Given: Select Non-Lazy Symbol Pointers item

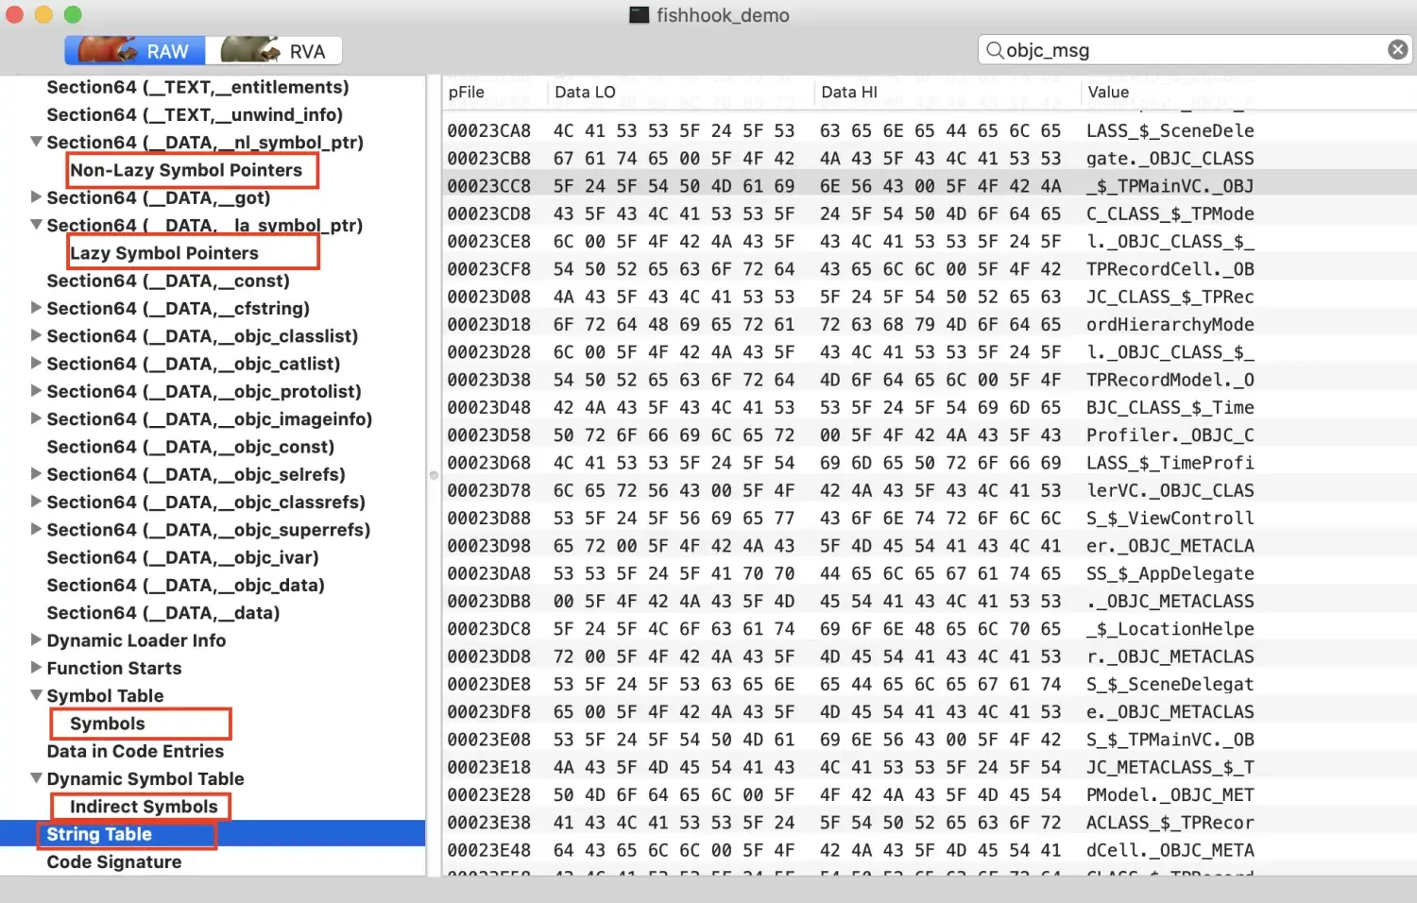Looking at the screenshot, I should tap(186, 170).
